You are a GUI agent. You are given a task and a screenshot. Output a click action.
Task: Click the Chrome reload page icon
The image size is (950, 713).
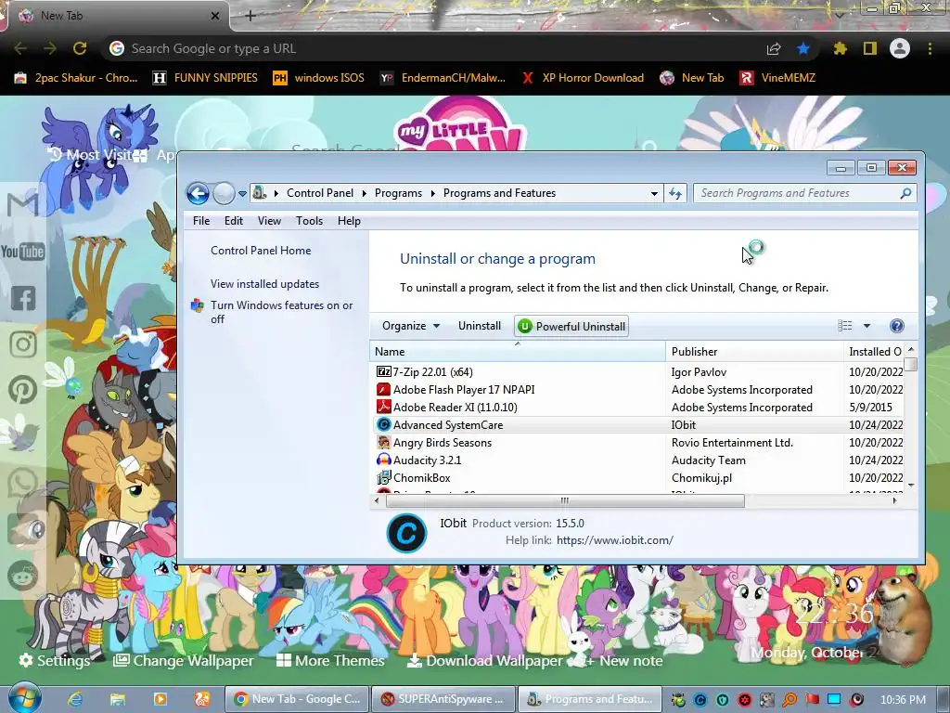pyautogui.click(x=80, y=48)
